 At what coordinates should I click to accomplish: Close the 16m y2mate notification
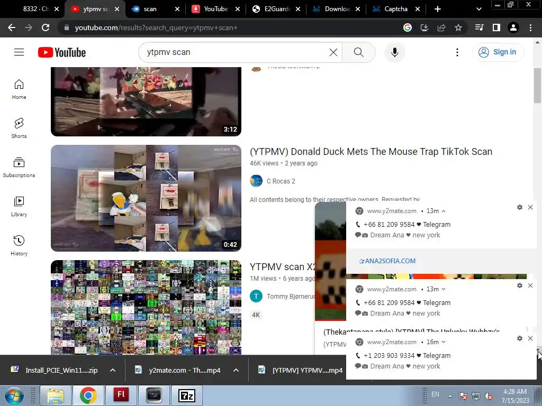tap(530, 338)
